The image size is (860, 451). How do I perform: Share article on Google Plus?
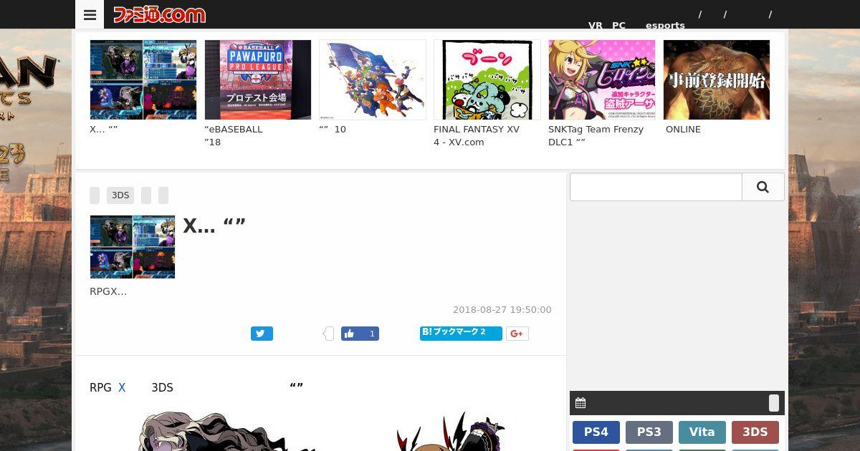(517, 334)
